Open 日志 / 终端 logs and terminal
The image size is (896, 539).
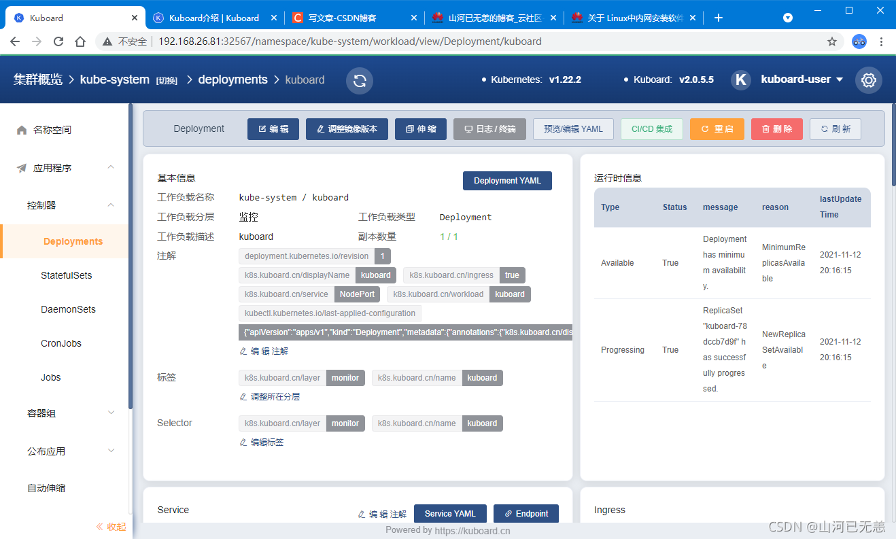pyautogui.click(x=489, y=129)
